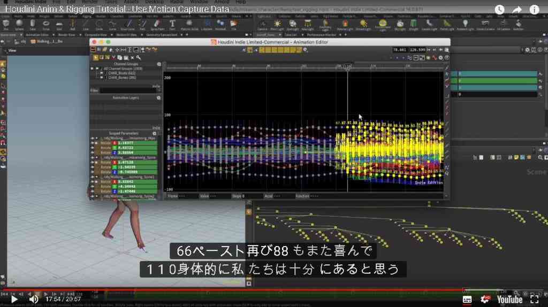
Task: Switch to the Render View pane tab
Action: pyautogui.click(x=66, y=35)
